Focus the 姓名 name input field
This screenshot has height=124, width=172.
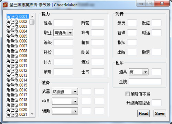[x=63, y=23]
